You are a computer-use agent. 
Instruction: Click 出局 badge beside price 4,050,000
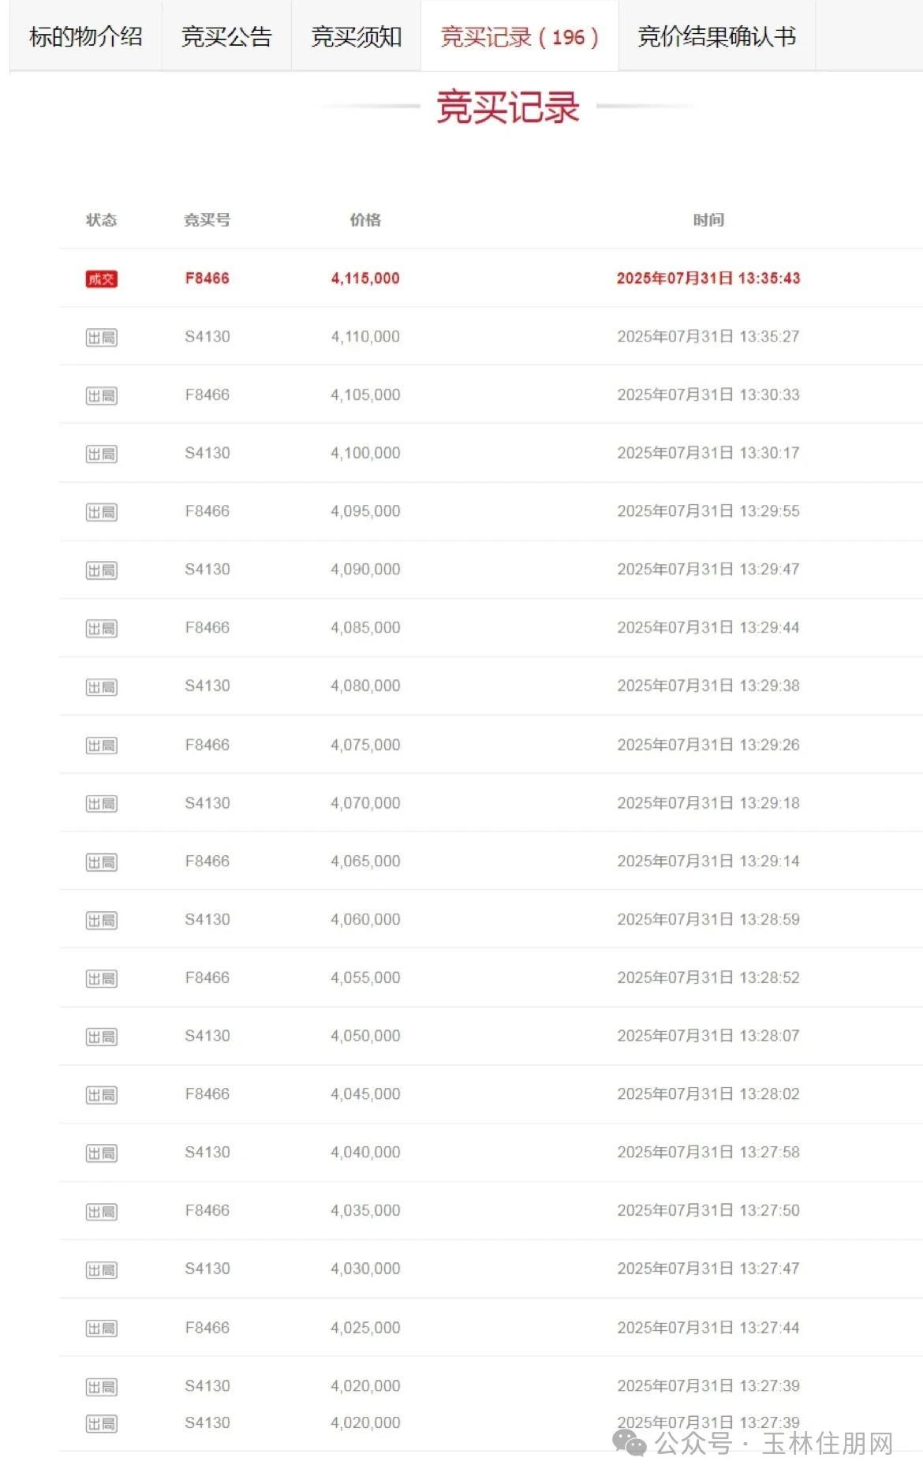pyautogui.click(x=101, y=1037)
